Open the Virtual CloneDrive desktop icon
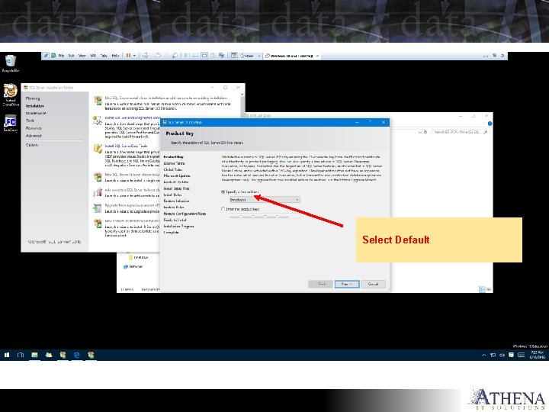Viewport: 549px width, 412px height. click(x=11, y=95)
